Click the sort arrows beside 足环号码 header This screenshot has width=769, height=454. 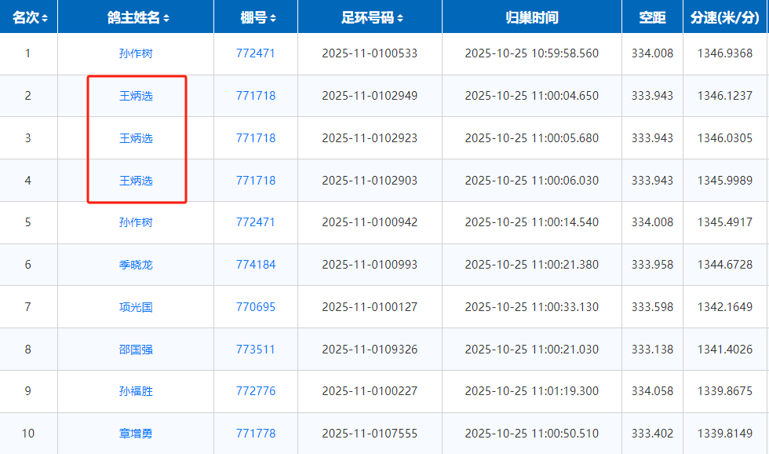(x=400, y=18)
